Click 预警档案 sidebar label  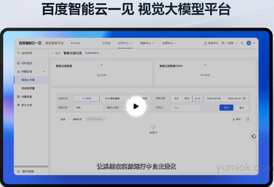[x=27, y=97]
